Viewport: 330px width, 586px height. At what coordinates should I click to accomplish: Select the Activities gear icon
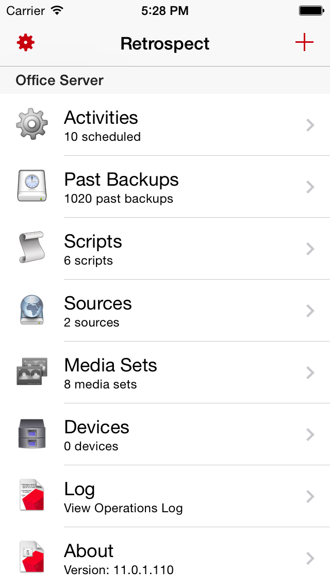click(x=32, y=124)
